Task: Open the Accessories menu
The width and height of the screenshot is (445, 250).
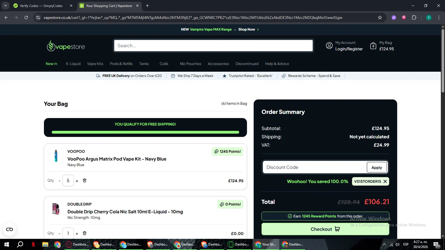Action: click(x=218, y=64)
